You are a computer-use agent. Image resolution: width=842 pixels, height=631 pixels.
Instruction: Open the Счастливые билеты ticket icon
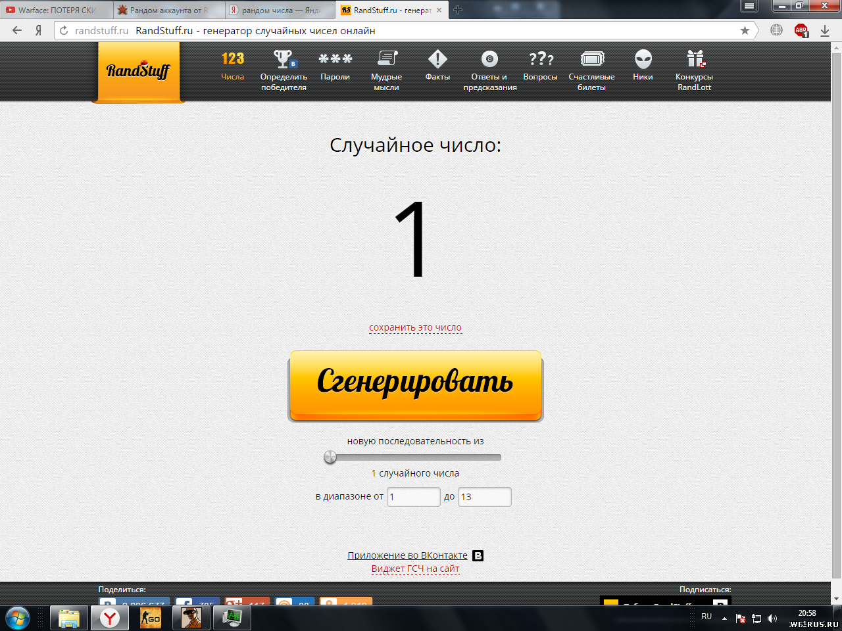[x=592, y=59]
